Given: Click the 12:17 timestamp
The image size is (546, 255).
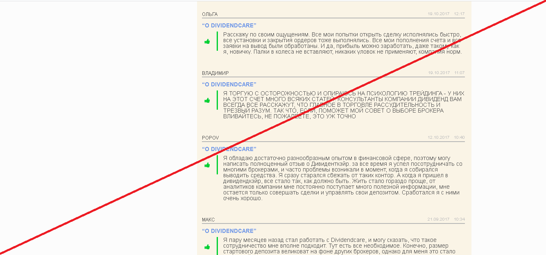Looking at the screenshot, I should (x=459, y=14).
